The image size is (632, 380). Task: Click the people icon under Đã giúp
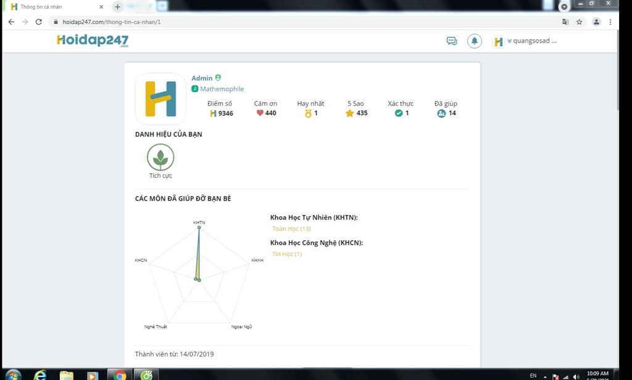pos(441,113)
